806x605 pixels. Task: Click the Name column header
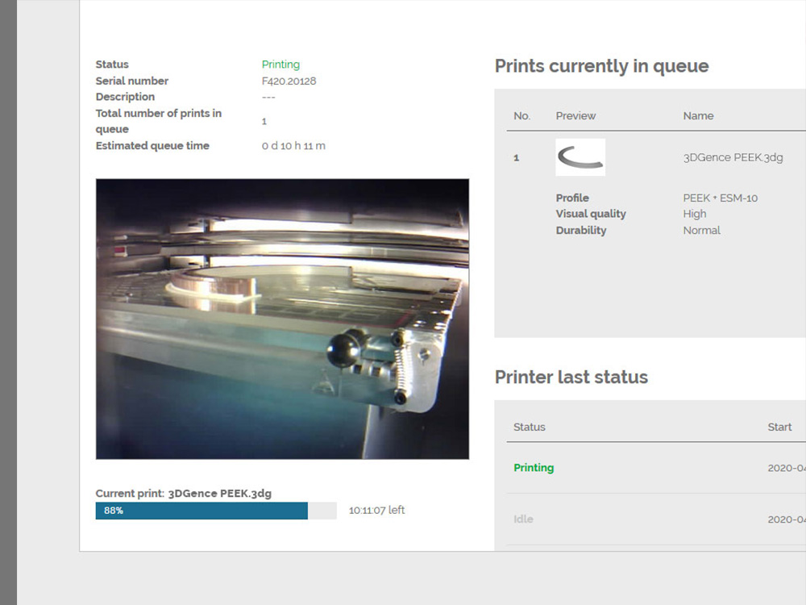click(x=698, y=116)
